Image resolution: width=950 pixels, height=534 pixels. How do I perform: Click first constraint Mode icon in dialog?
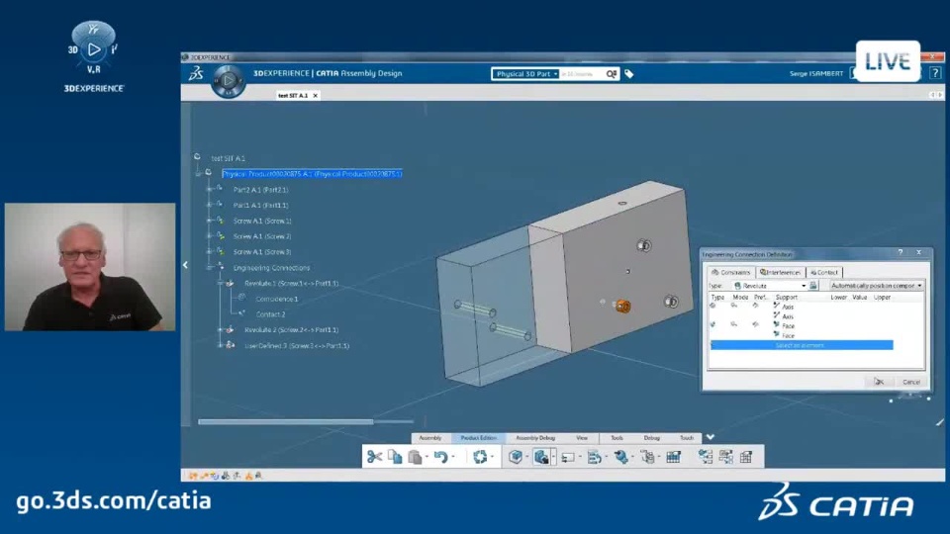[x=733, y=306]
